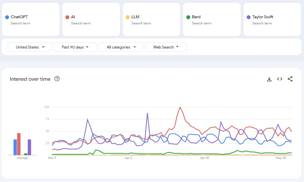
Task: Open the All categories dropdown
Action: [121, 47]
